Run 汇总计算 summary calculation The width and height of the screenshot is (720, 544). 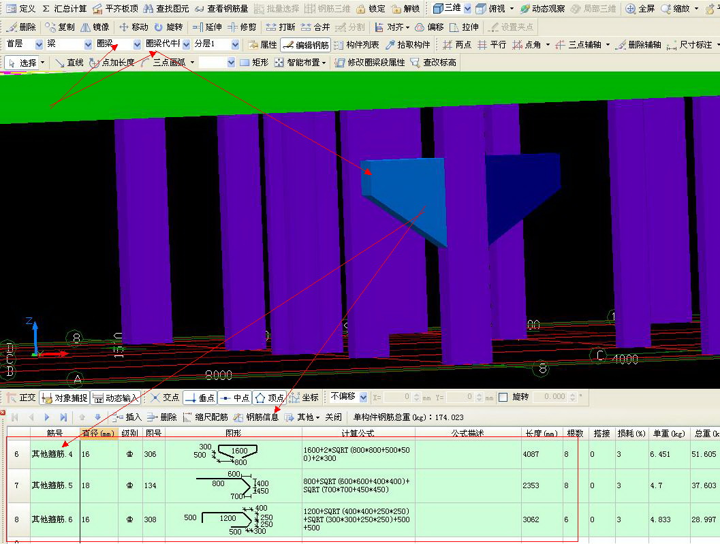coord(64,9)
